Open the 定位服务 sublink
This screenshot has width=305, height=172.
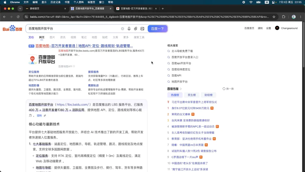point(34,72)
